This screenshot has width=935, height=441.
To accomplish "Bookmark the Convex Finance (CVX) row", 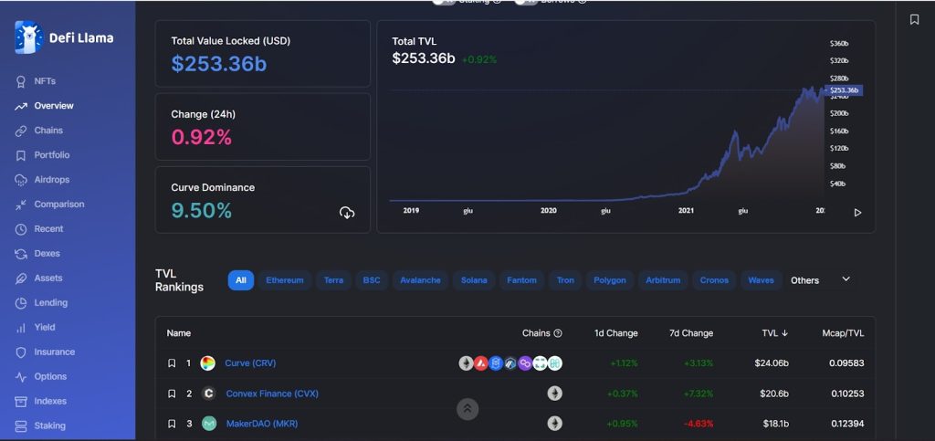I will tap(172, 394).
